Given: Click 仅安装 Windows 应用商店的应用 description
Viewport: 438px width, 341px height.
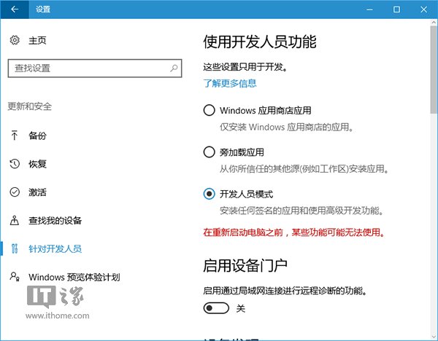Looking at the screenshot, I should [x=286, y=127].
